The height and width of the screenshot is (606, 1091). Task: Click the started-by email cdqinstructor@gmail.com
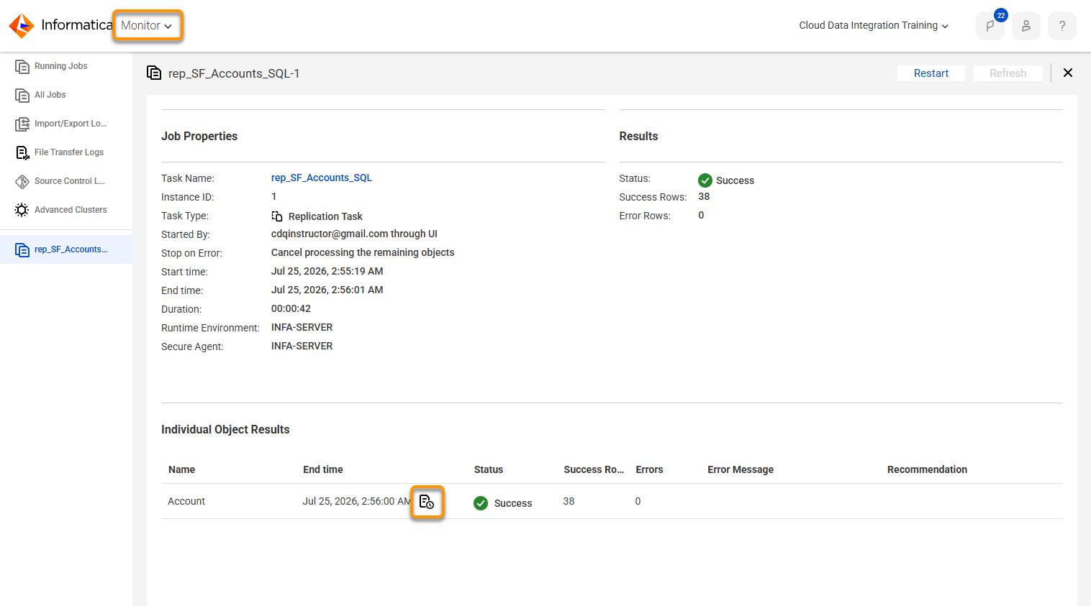tap(330, 234)
